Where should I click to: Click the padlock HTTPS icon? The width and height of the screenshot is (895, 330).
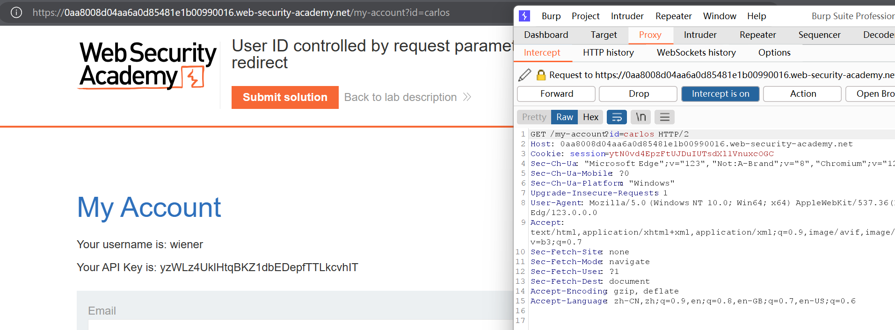(x=541, y=75)
